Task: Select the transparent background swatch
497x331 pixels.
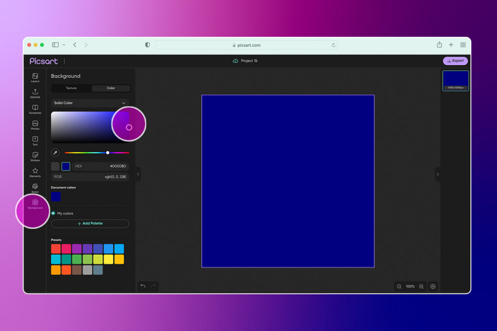Action: click(55, 166)
